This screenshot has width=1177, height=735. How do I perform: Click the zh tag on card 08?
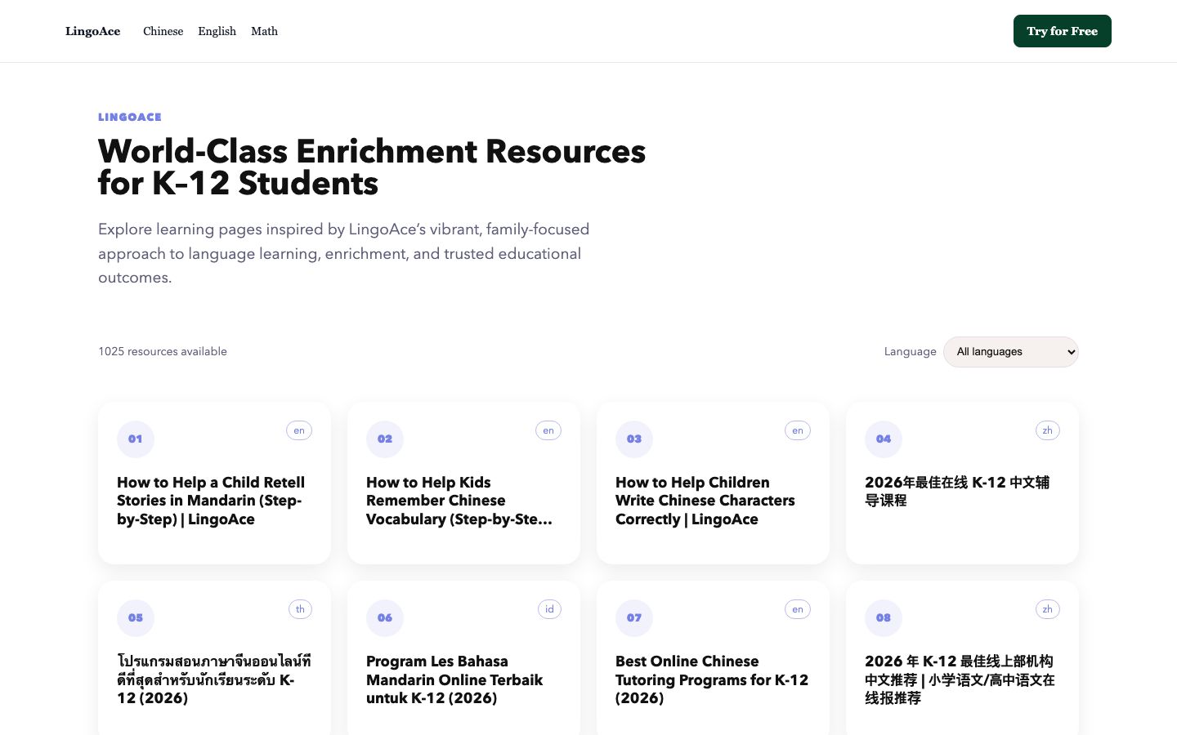coord(1047,609)
